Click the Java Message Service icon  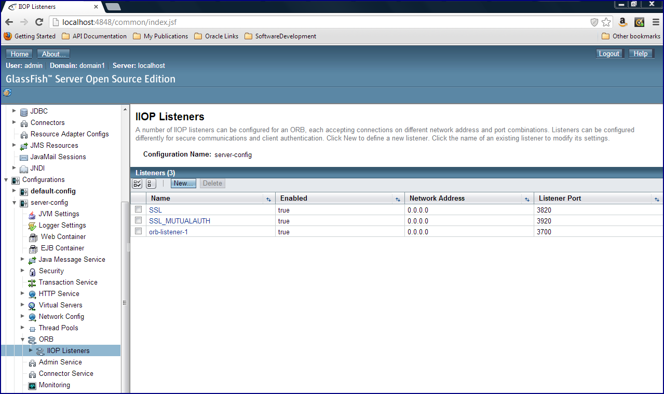(x=32, y=260)
